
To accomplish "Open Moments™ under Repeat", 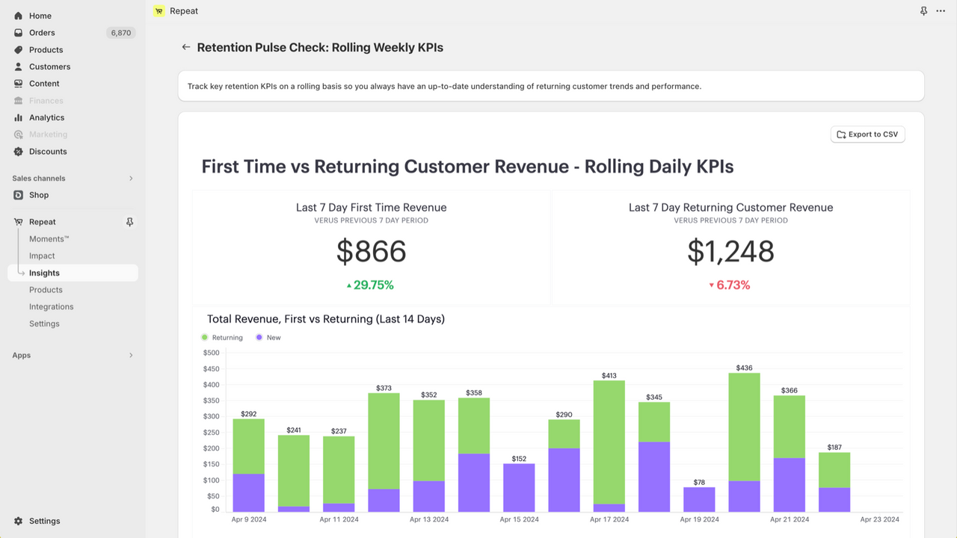I will click(x=49, y=239).
